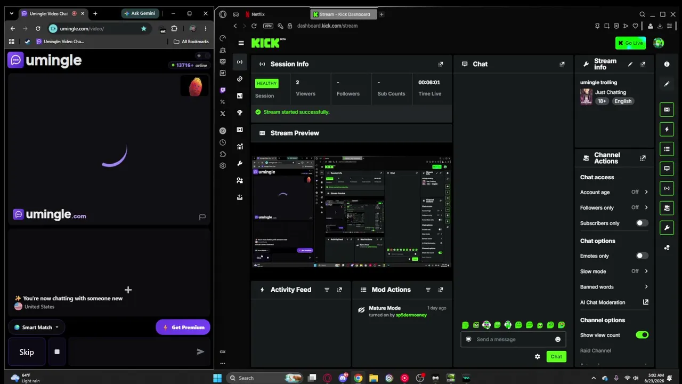Toggle the Chat widget on right rail
682x384 pixels.
(667, 169)
